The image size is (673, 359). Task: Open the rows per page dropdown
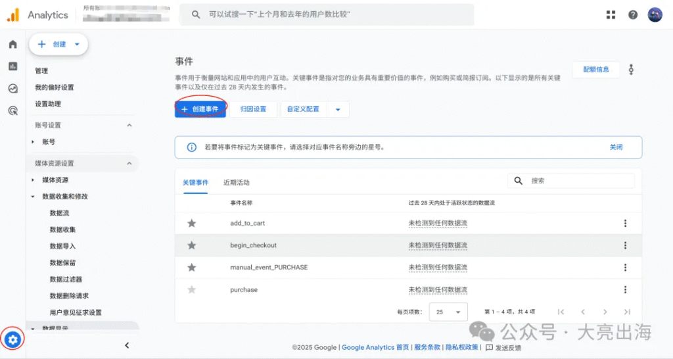click(448, 312)
